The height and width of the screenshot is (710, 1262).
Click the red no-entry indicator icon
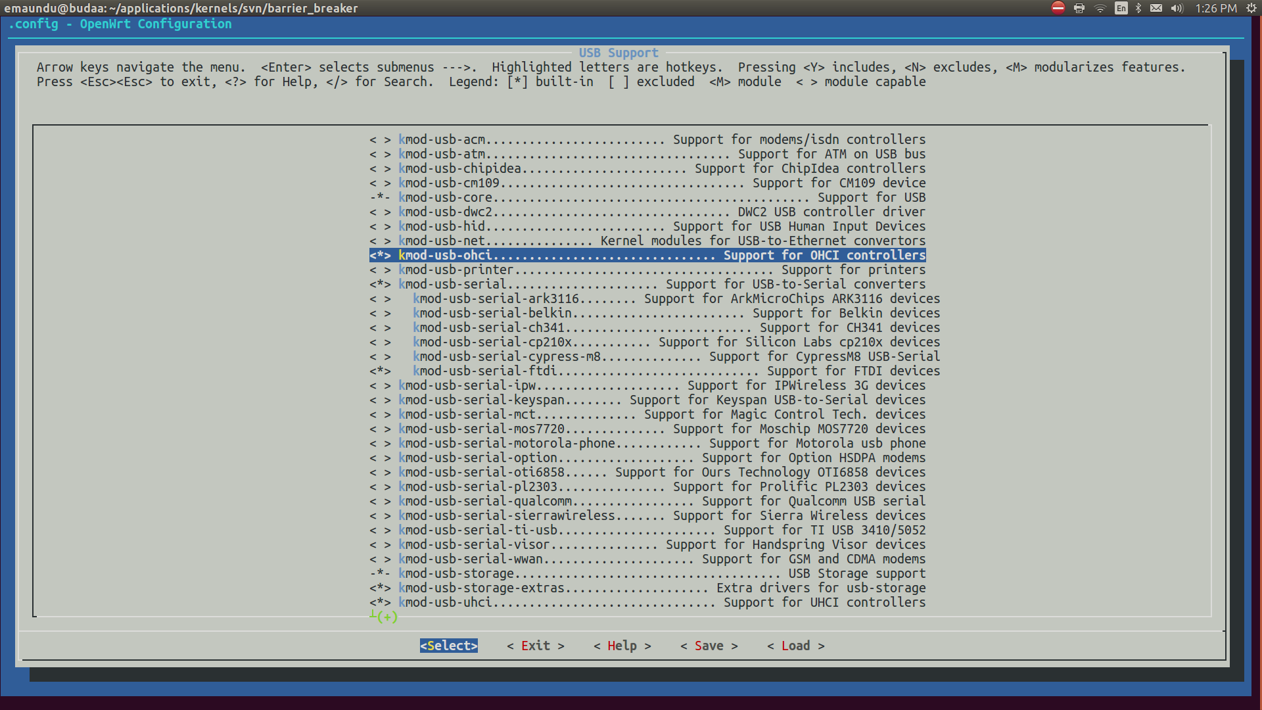(x=1058, y=8)
